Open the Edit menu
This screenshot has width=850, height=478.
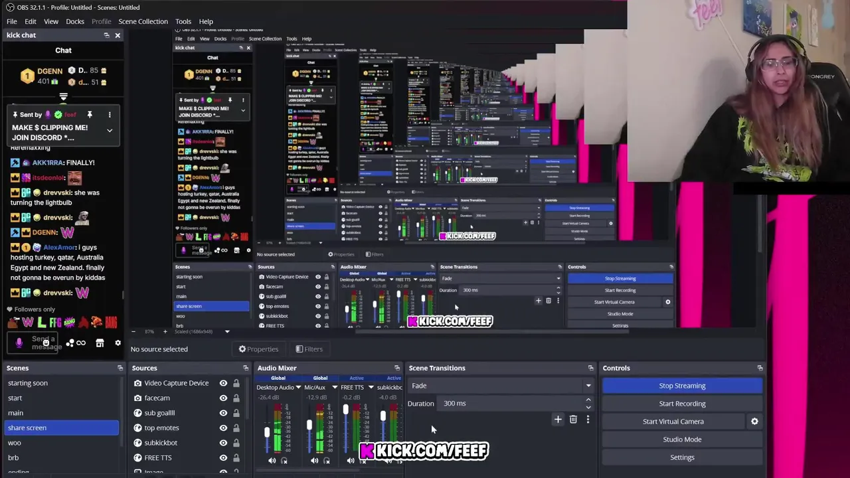[x=31, y=21]
